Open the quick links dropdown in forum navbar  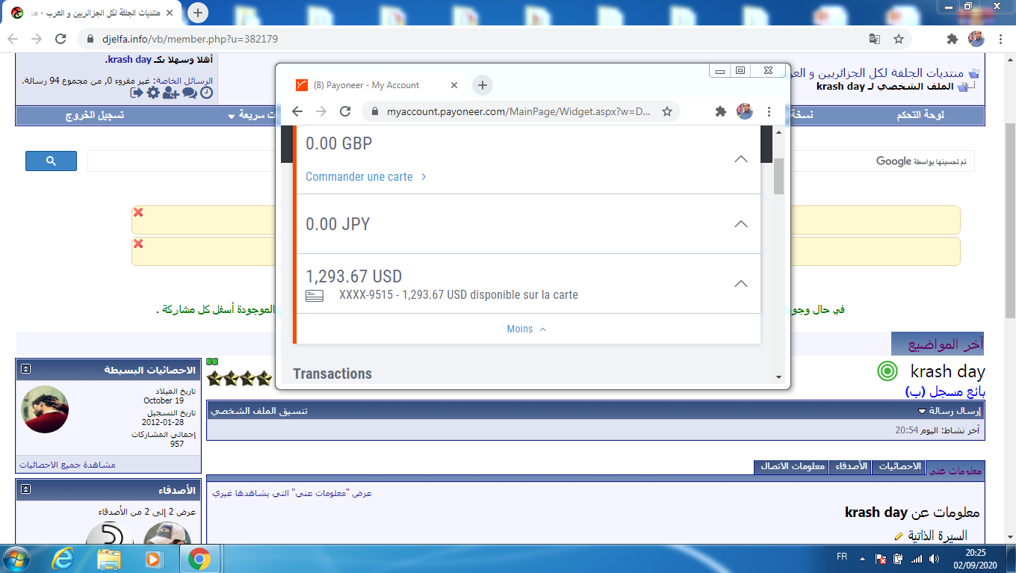tap(251, 115)
